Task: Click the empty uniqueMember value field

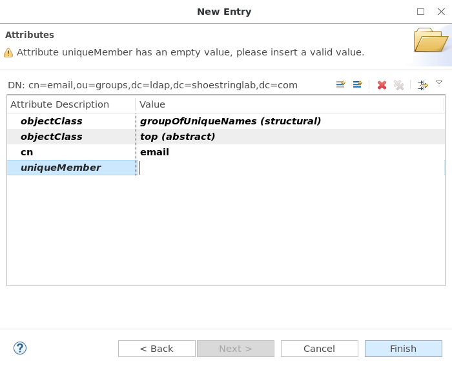Action: tap(291, 168)
